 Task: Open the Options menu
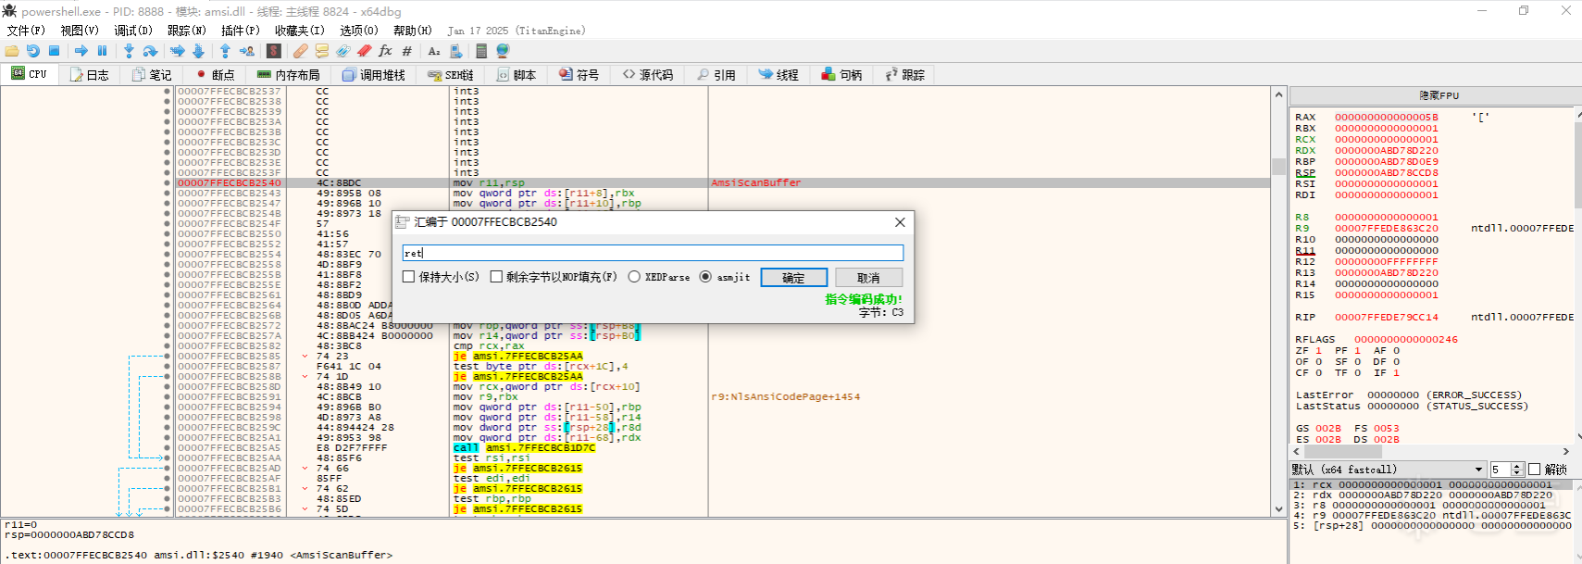pos(358,31)
